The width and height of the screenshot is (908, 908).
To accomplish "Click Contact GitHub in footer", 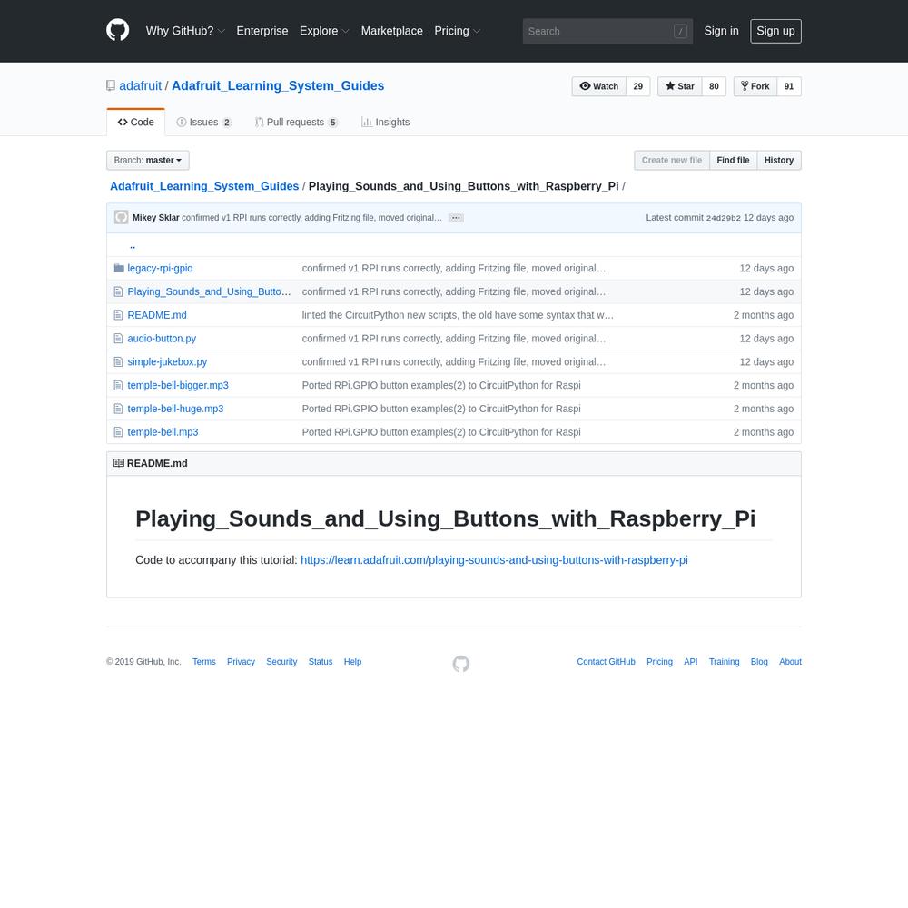I will click(x=606, y=661).
